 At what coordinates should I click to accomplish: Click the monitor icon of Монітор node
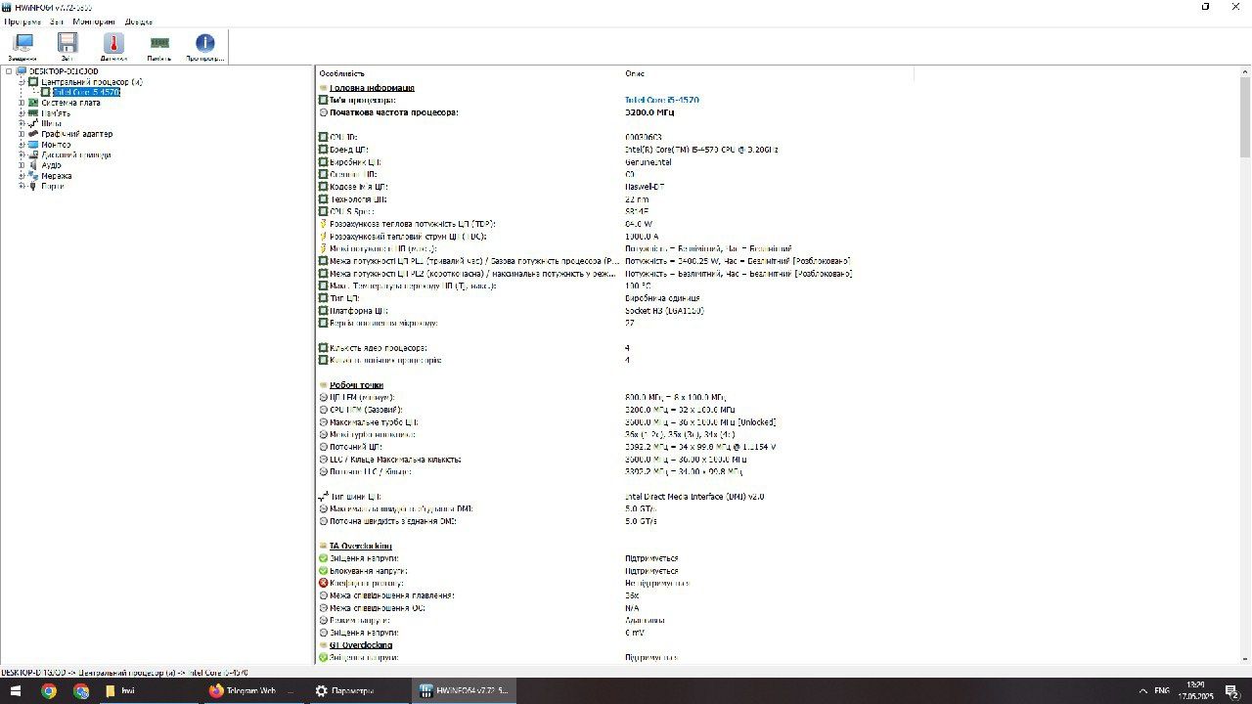click(x=33, y=145)
